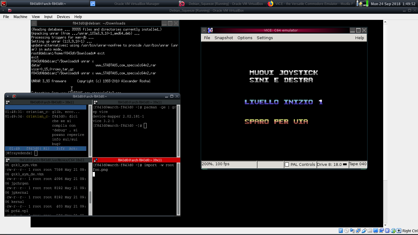Open the Devices menu in VirtualBox
418x235 pixels.
pos(63,17)
